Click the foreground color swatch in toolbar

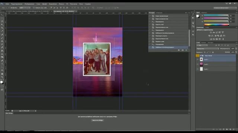tap(1, 82)
